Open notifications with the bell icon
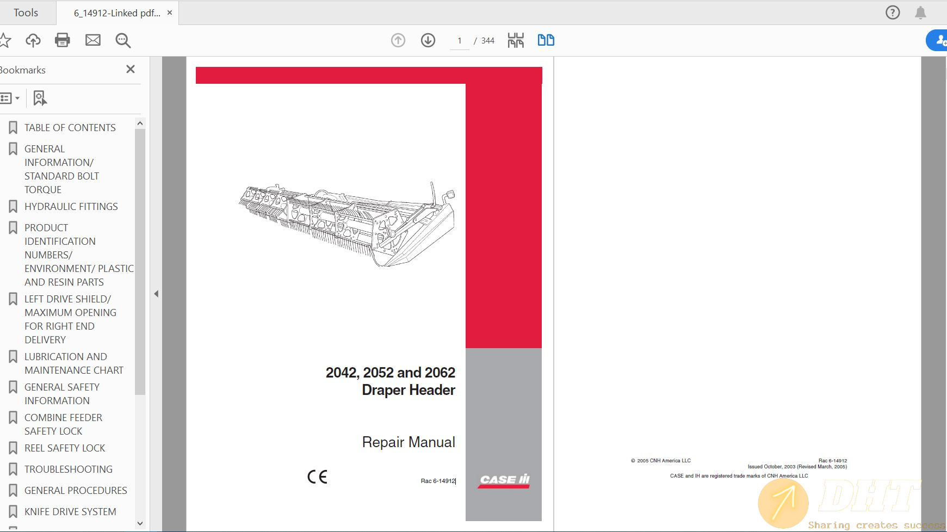947x532 pixels. [921, 12]
